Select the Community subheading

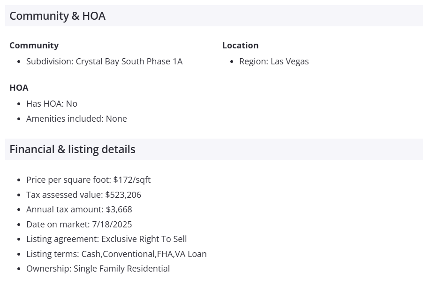click(x=34, y=46)
